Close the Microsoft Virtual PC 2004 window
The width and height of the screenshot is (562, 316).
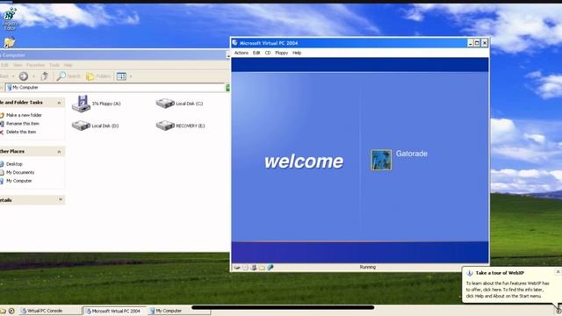[485, 43]
